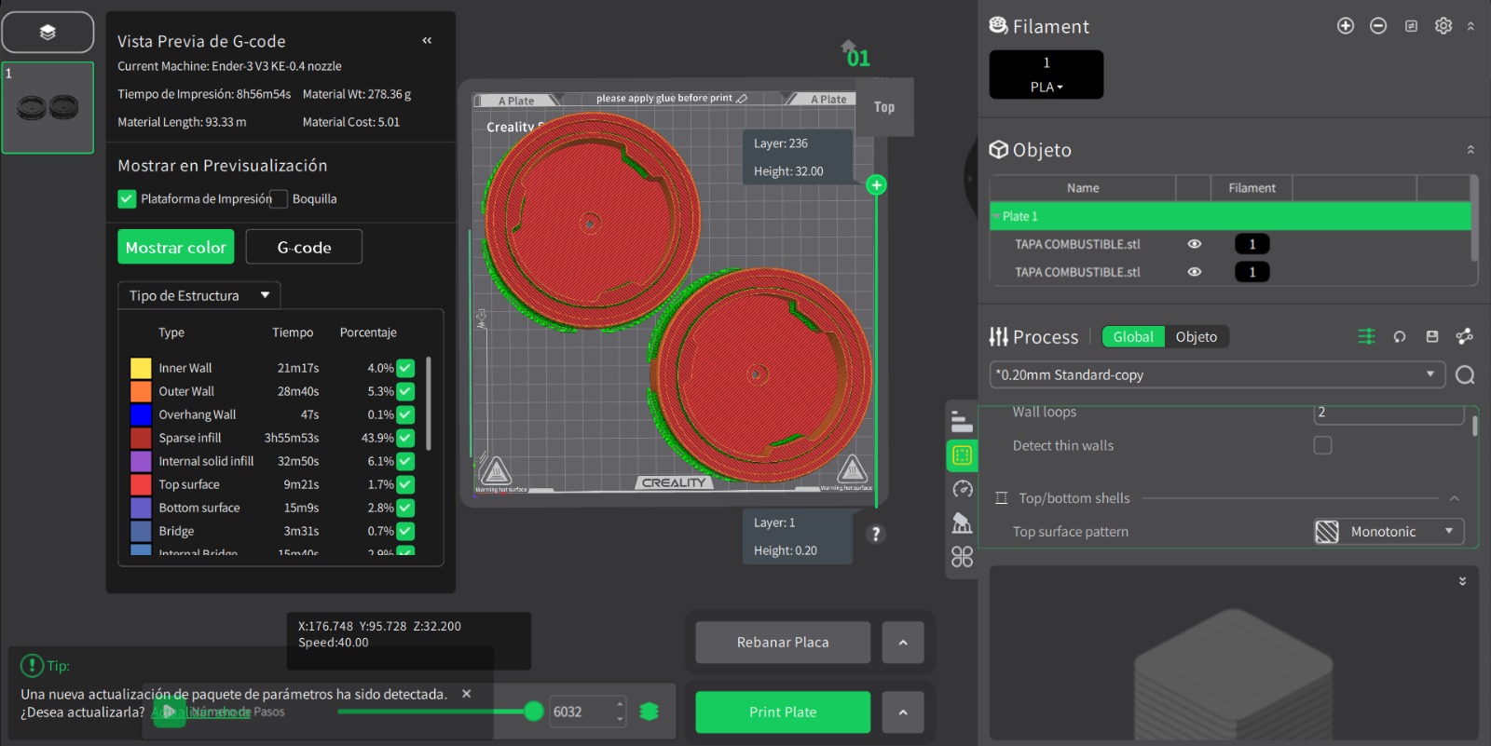Switch to the G-code view tab
Image resolution: width=1491 pixels, height=746 pixels.
(304, 248)
